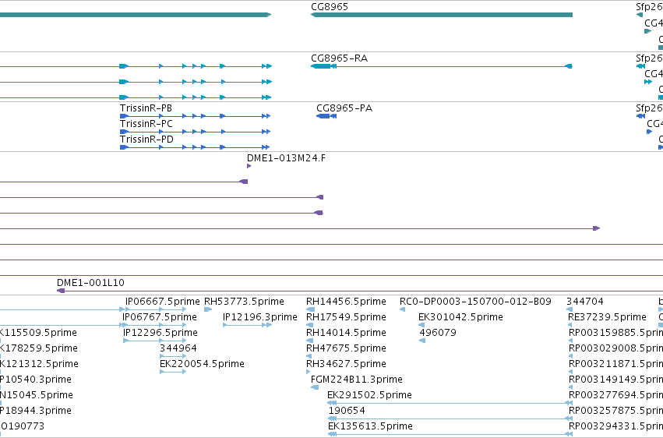The width and height of the screenshot is (663, 438).
Task: Click the CG8965 gene label
Action: [330, 7]
